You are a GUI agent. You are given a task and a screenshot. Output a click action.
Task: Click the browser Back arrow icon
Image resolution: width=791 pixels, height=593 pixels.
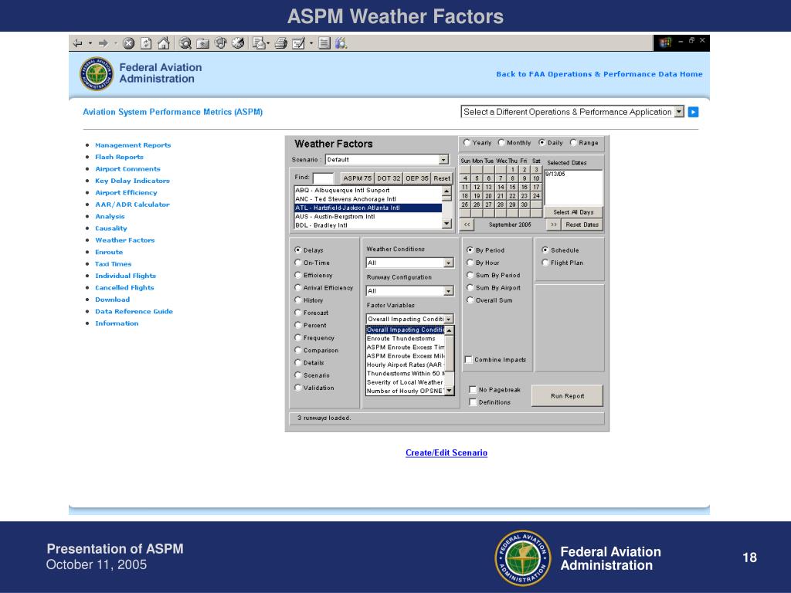point(78,43)
